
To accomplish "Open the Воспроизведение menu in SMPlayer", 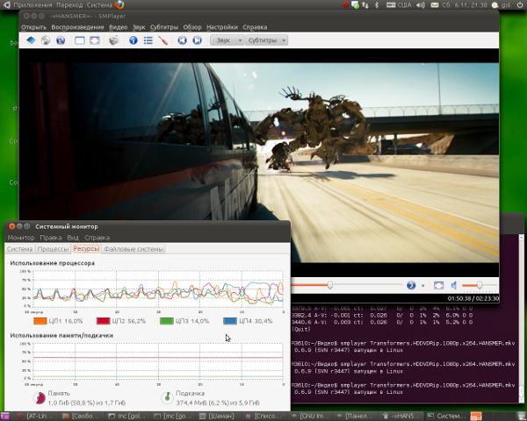I will (77, 27).
